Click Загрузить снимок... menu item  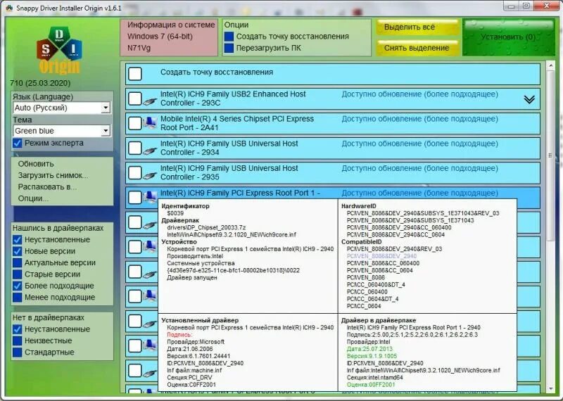coord(53,175)
